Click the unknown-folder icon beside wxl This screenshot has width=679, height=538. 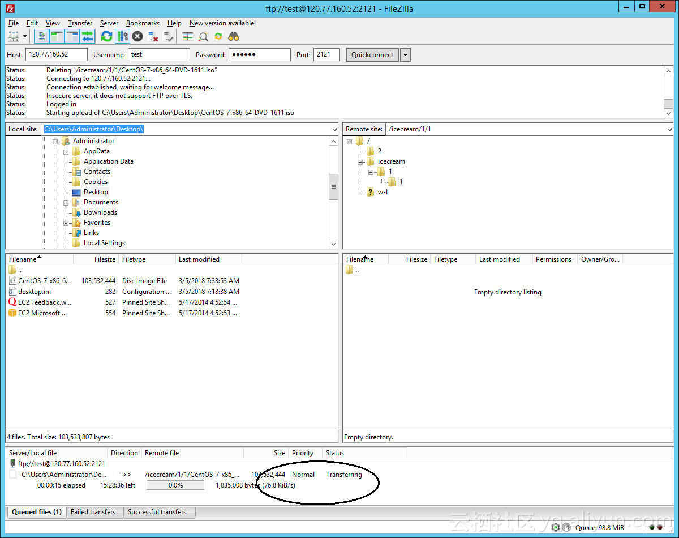pyautogui.click(x=371, y=192)
